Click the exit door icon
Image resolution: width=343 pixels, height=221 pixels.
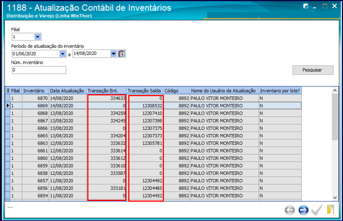(x=330, y=210)
